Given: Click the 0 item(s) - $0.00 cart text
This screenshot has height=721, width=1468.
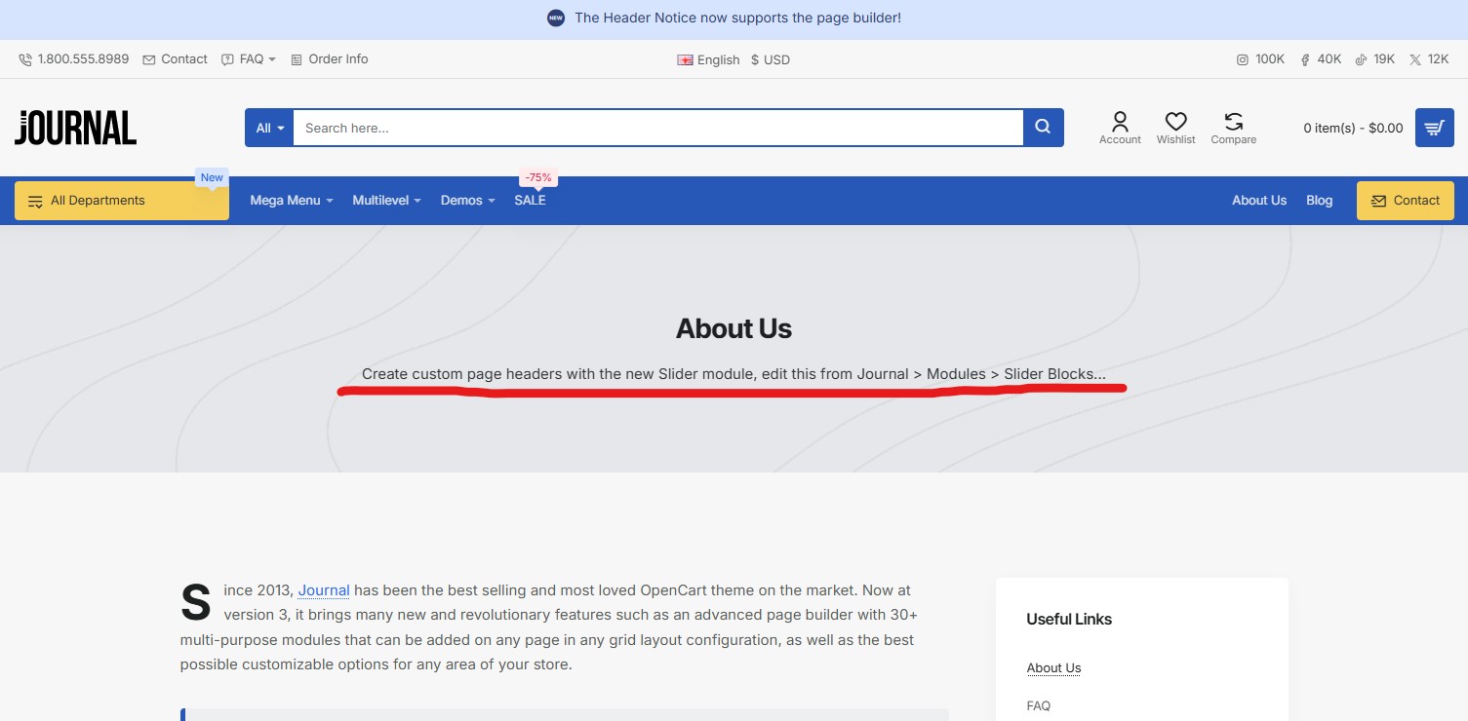Looking at the screenshot, I should pyautogui.click(x=1353, y=128).
